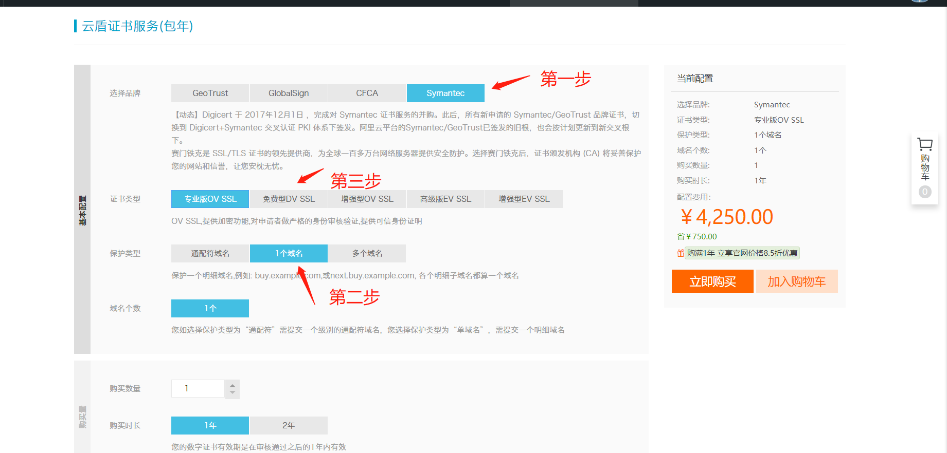
Task: Click the 省¥750.00 savings text
Action: [x=696, y=237]
